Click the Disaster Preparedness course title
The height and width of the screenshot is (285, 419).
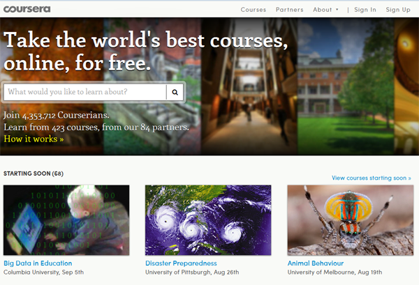click(x=181, y=263)
